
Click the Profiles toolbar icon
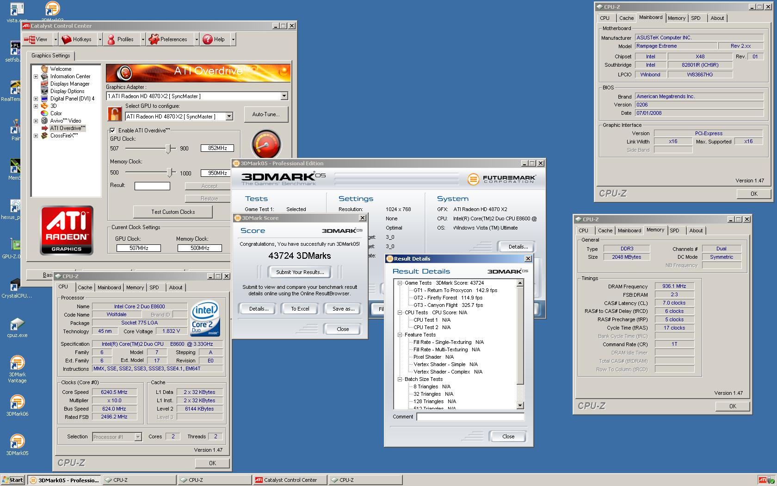coord(111,39)
